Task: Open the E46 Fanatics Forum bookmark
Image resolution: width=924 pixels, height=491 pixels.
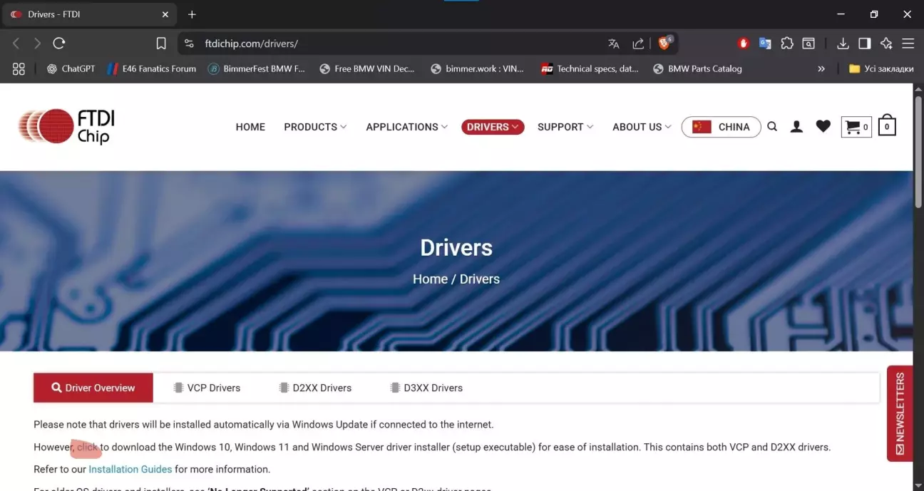Action: (x=151, y=69)
